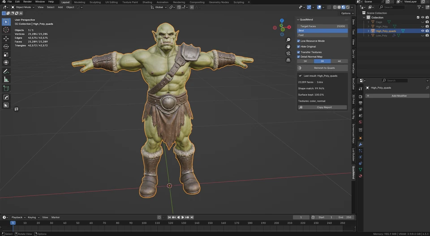Open the viewport Options dropdown
Screen dimensions: 430x236
[347, 13]
